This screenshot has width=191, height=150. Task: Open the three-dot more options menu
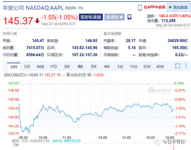click(x=186, y=65)
